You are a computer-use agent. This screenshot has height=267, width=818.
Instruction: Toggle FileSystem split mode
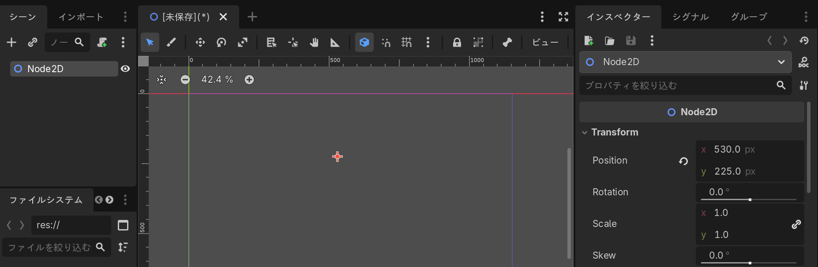click(x=123, y=225)
